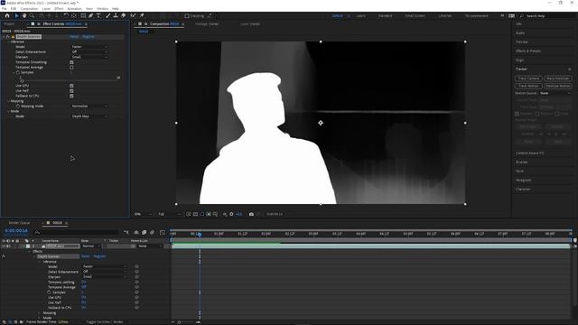
Task: Click the snapshot camera icon below viewer
Action: (x=251, y=214)
